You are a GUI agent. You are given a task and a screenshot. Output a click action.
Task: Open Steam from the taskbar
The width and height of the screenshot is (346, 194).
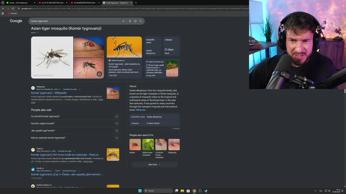(x=206, y=191)
